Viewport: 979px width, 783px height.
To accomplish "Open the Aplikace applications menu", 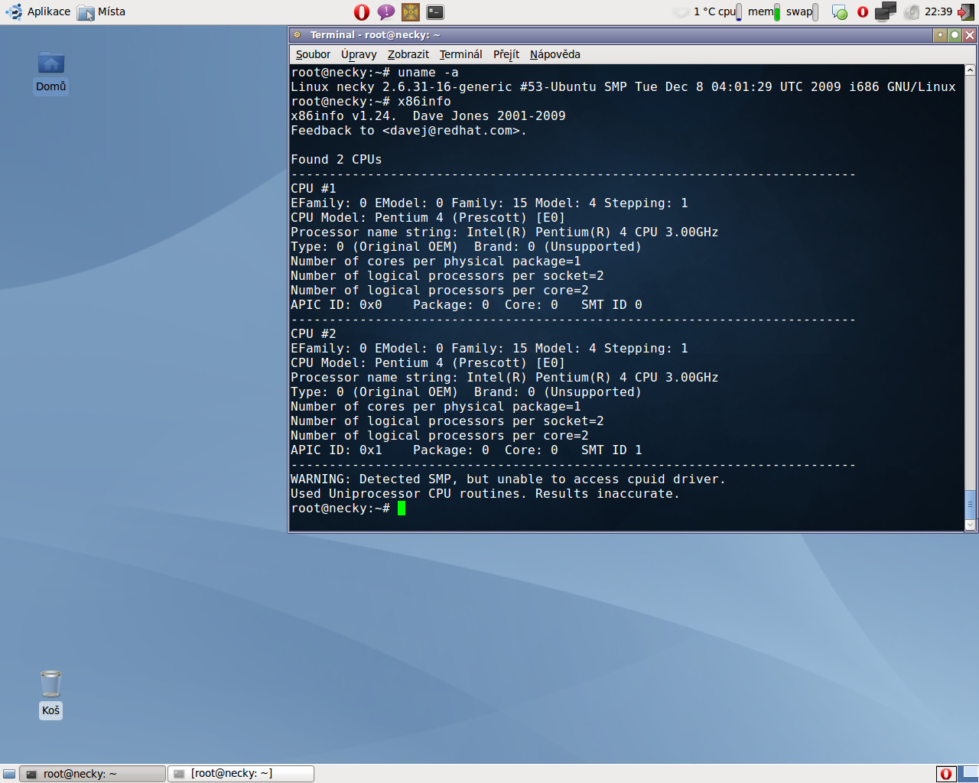I will coord(38,12).
